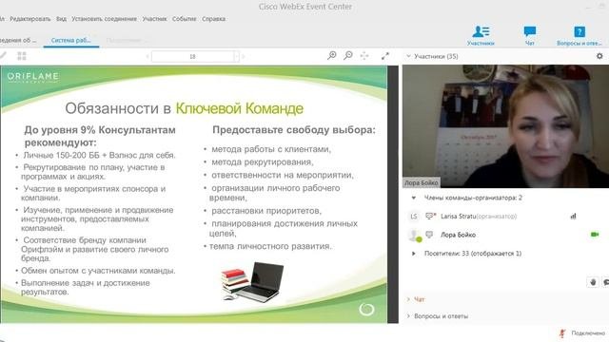Expand the Посетители: 33 group

point(414,254)
